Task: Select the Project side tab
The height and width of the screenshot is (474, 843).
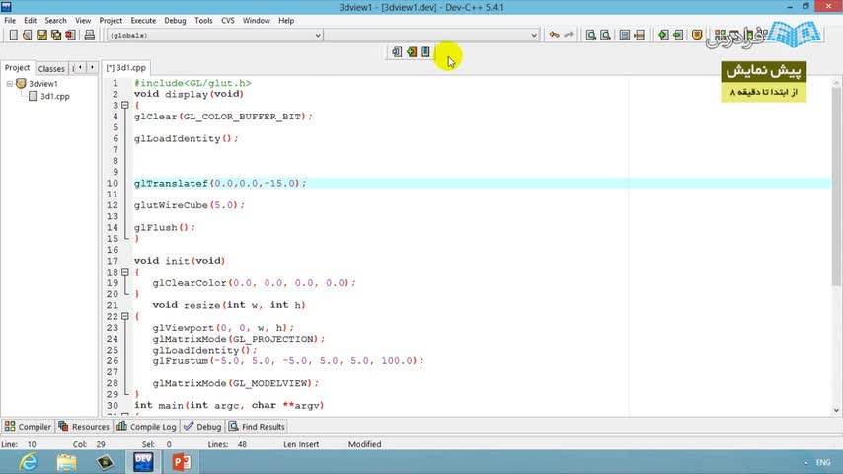Action: (x=17, y=68)
